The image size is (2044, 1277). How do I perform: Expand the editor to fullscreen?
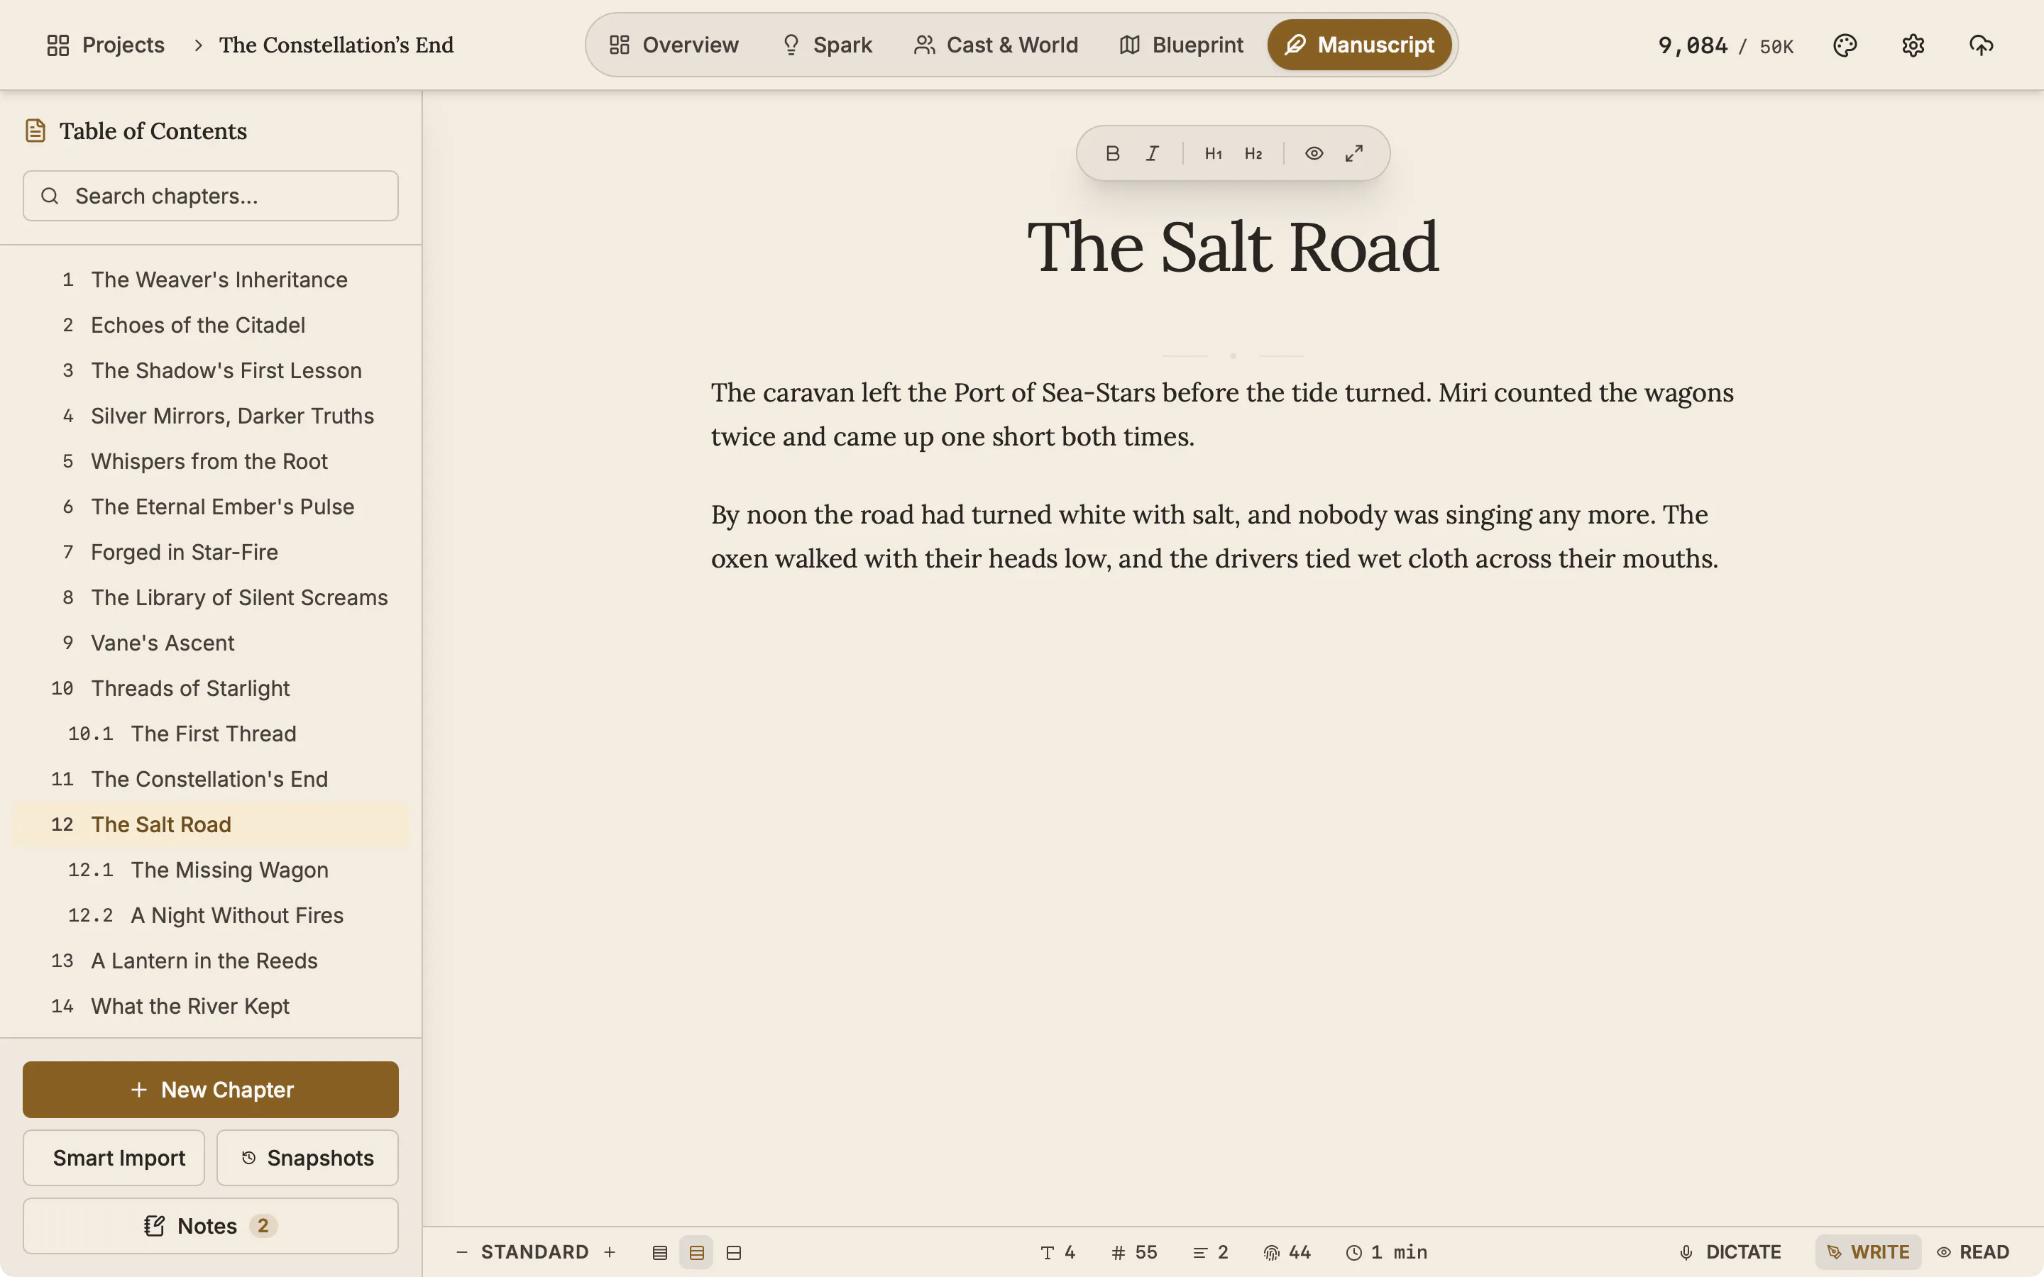[1354, 153]
